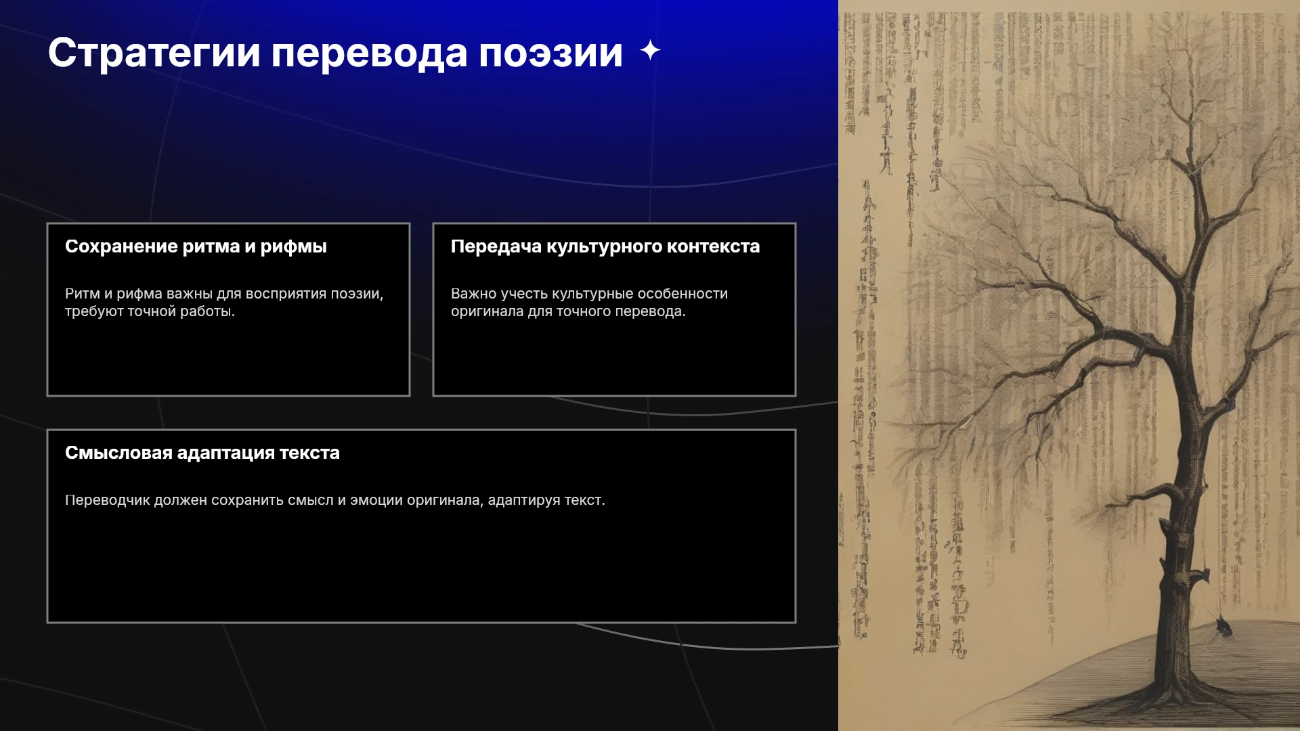
Task: Select heading 'Смысловая адаптация текста'
Action: click(202, 453)
